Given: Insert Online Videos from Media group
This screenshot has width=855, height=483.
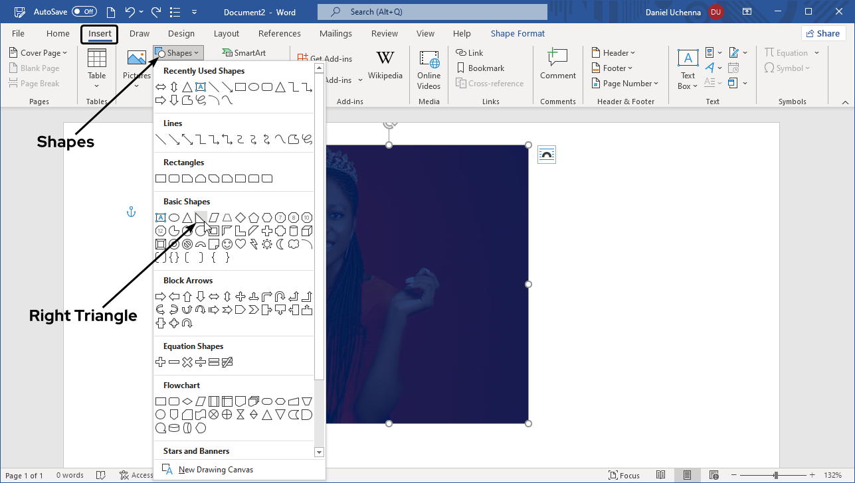Looking at the screenshot, I should pos(429,70).
